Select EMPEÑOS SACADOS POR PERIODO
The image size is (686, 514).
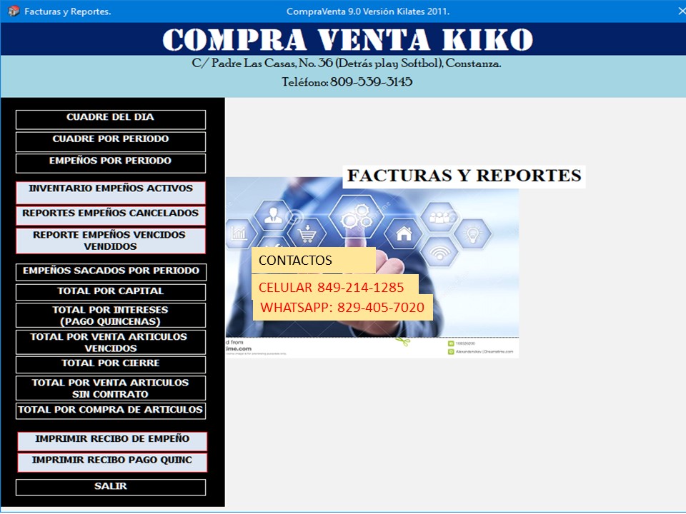tap(111, 272)
